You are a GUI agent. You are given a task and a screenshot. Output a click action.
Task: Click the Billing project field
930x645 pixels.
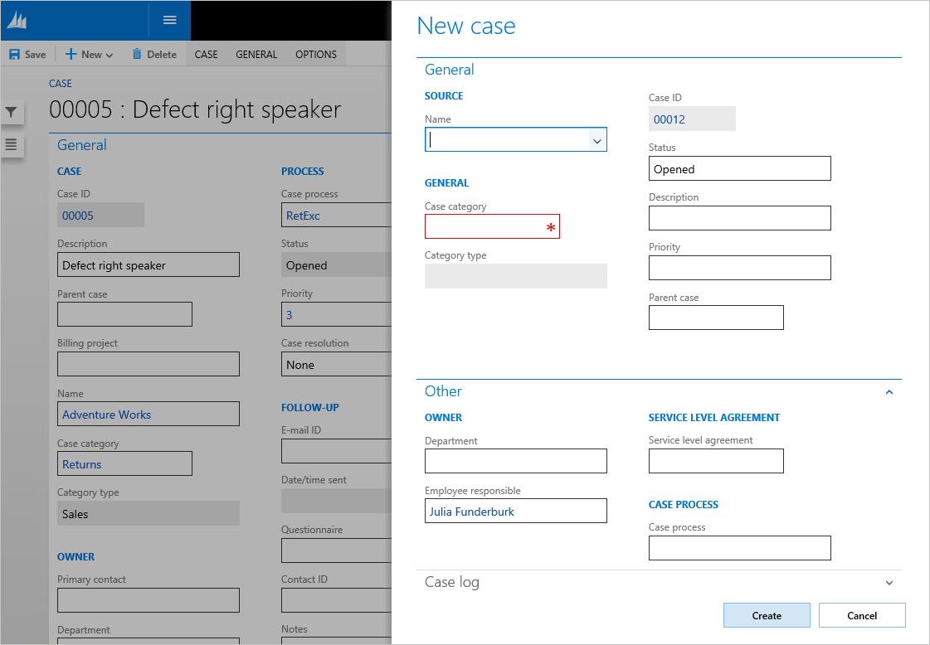[149, 364]
